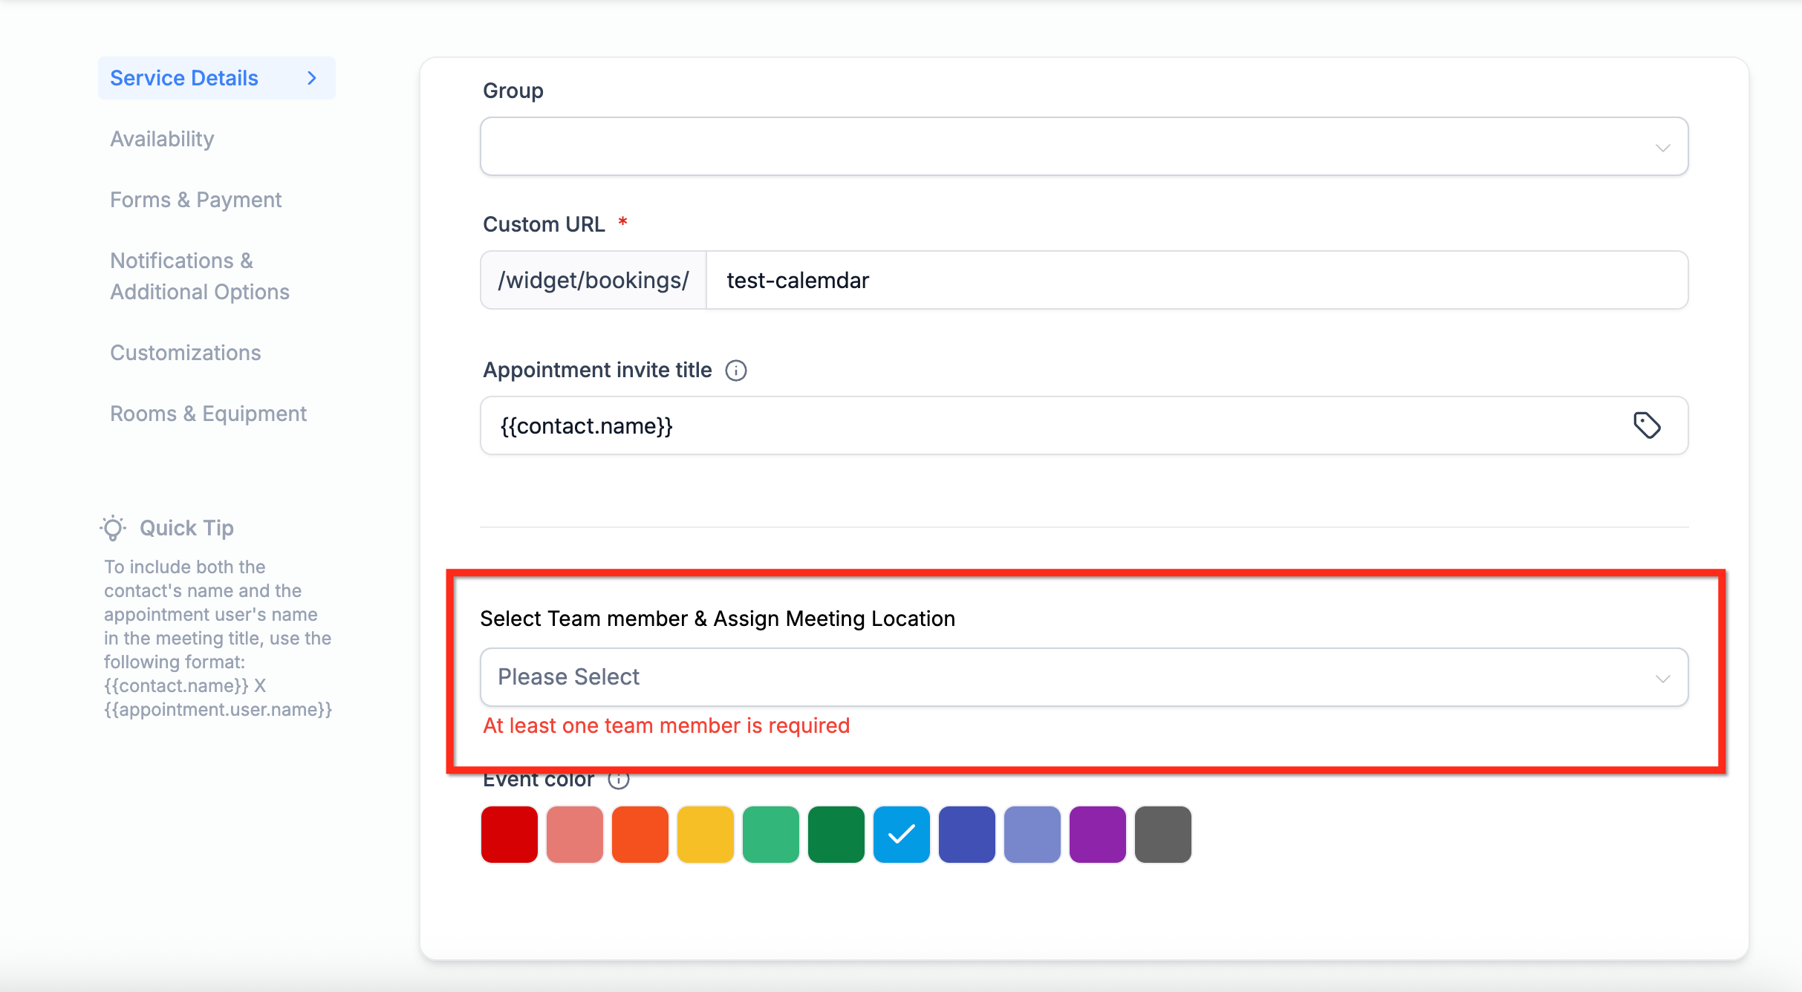The height and width of the screenshot is (992, 1802).
Task: Click the Quick Tip lightbulb icon
Action: coord(113,528)
